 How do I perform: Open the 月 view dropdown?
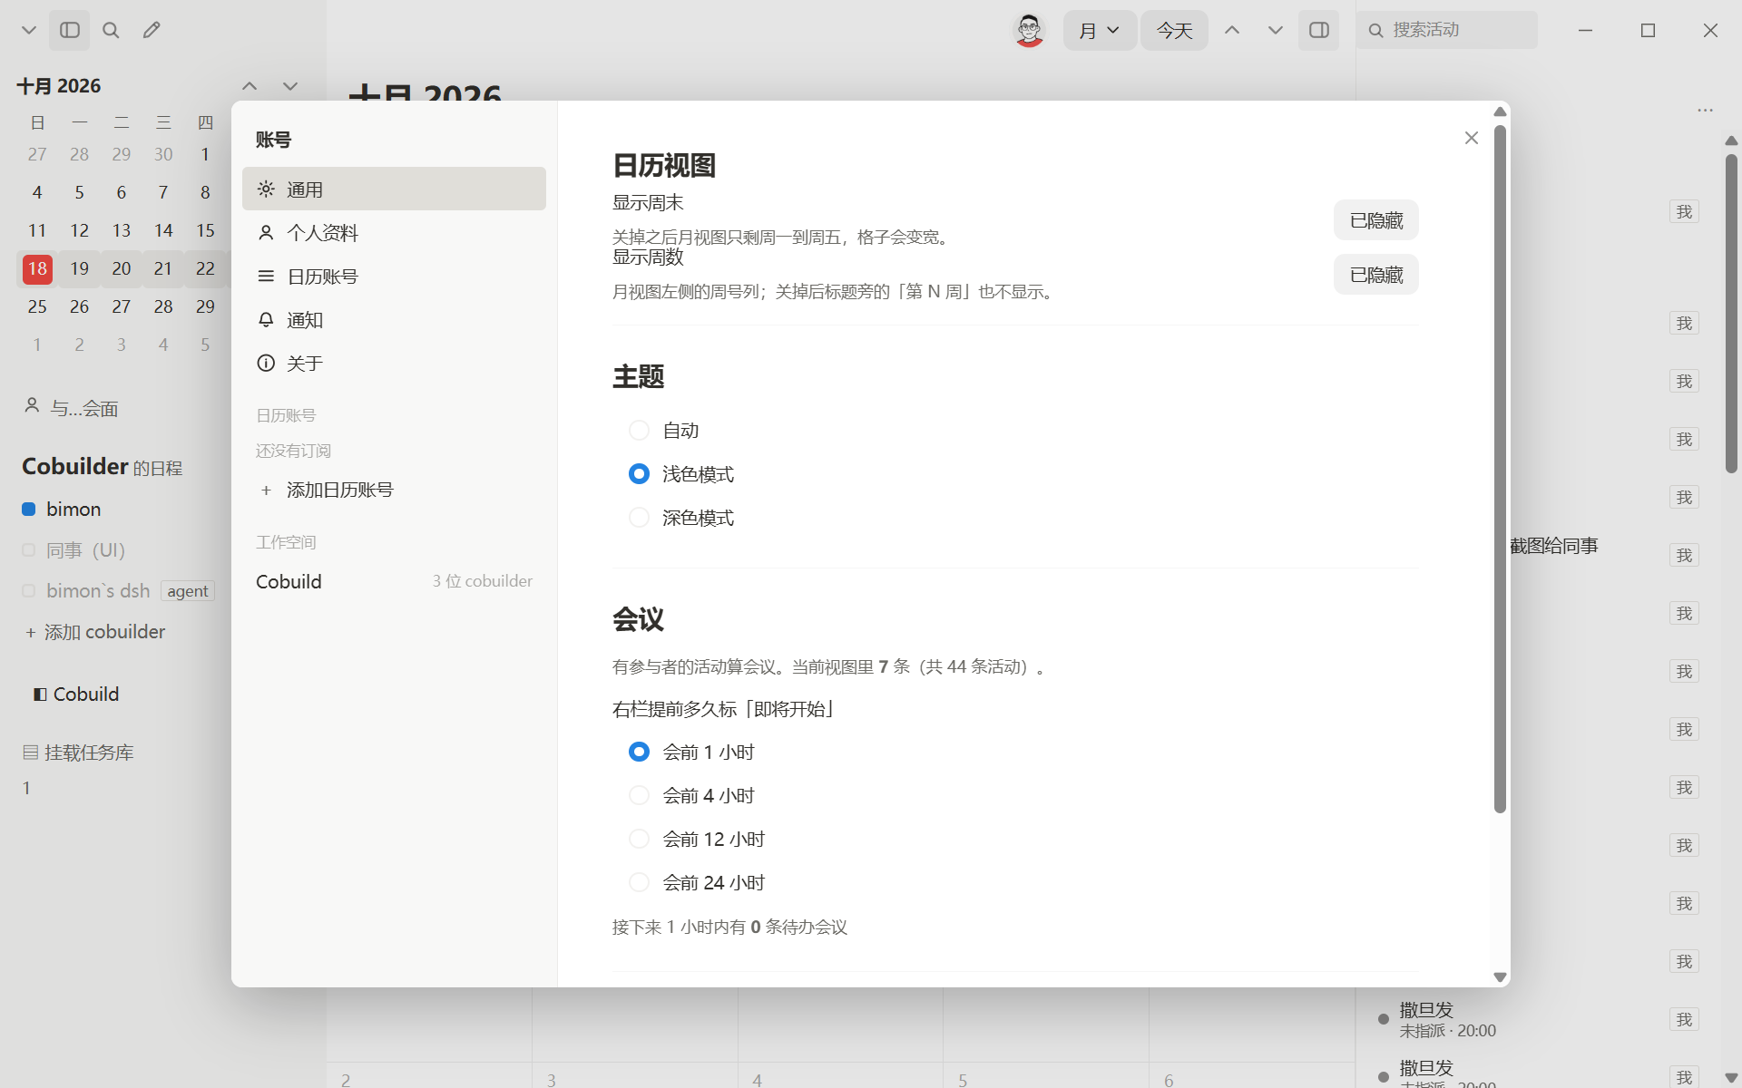[x=1100, y=30]
